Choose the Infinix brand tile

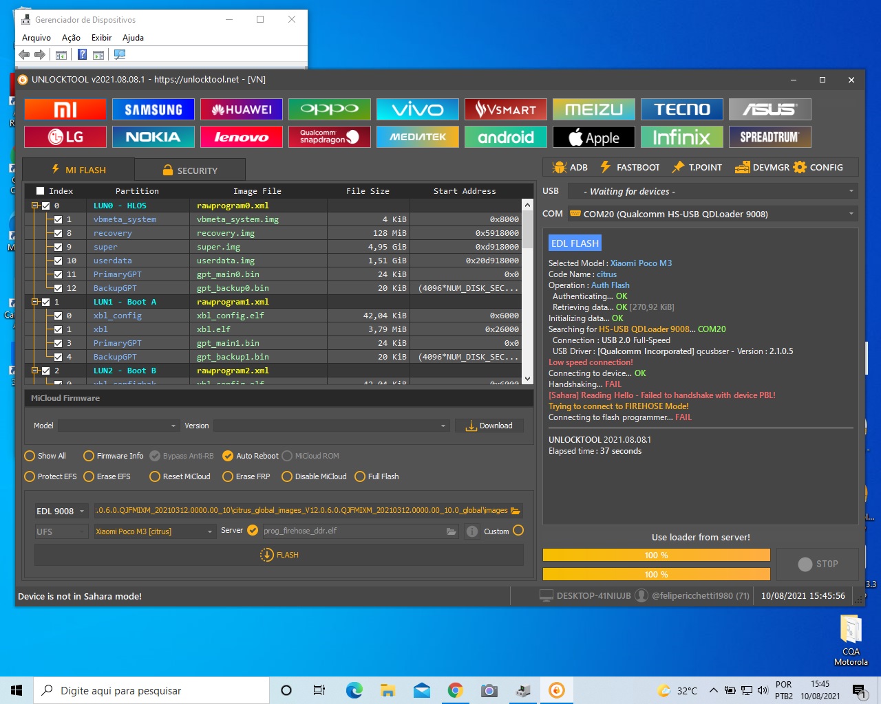(682, 137)
